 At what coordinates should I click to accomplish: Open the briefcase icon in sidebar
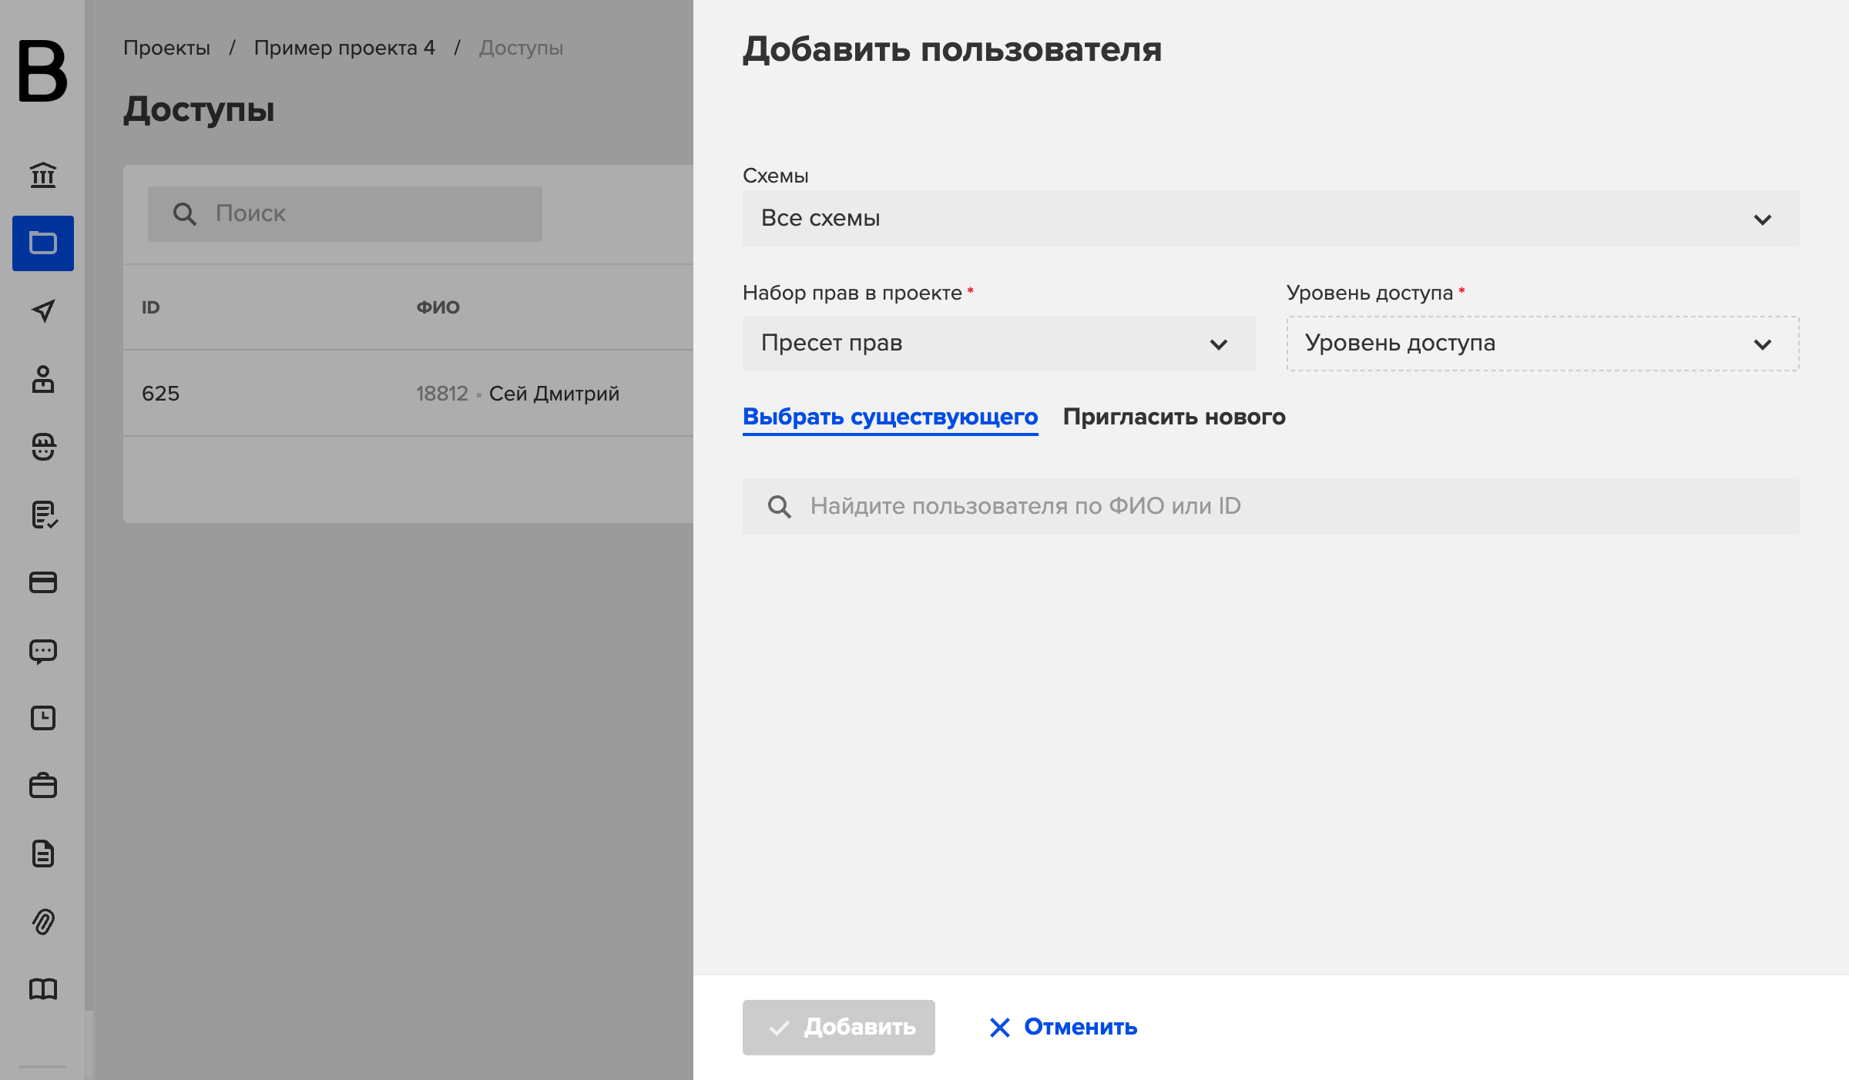(43, 786)
